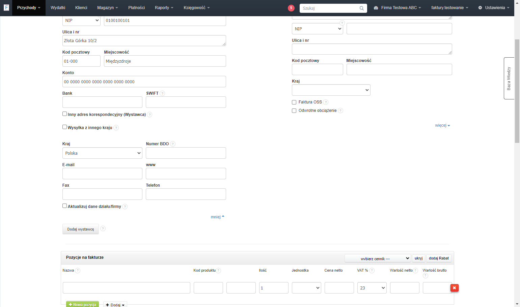Open help icon next to Faktura OSS
520x307 pixels.
(326, 102)
